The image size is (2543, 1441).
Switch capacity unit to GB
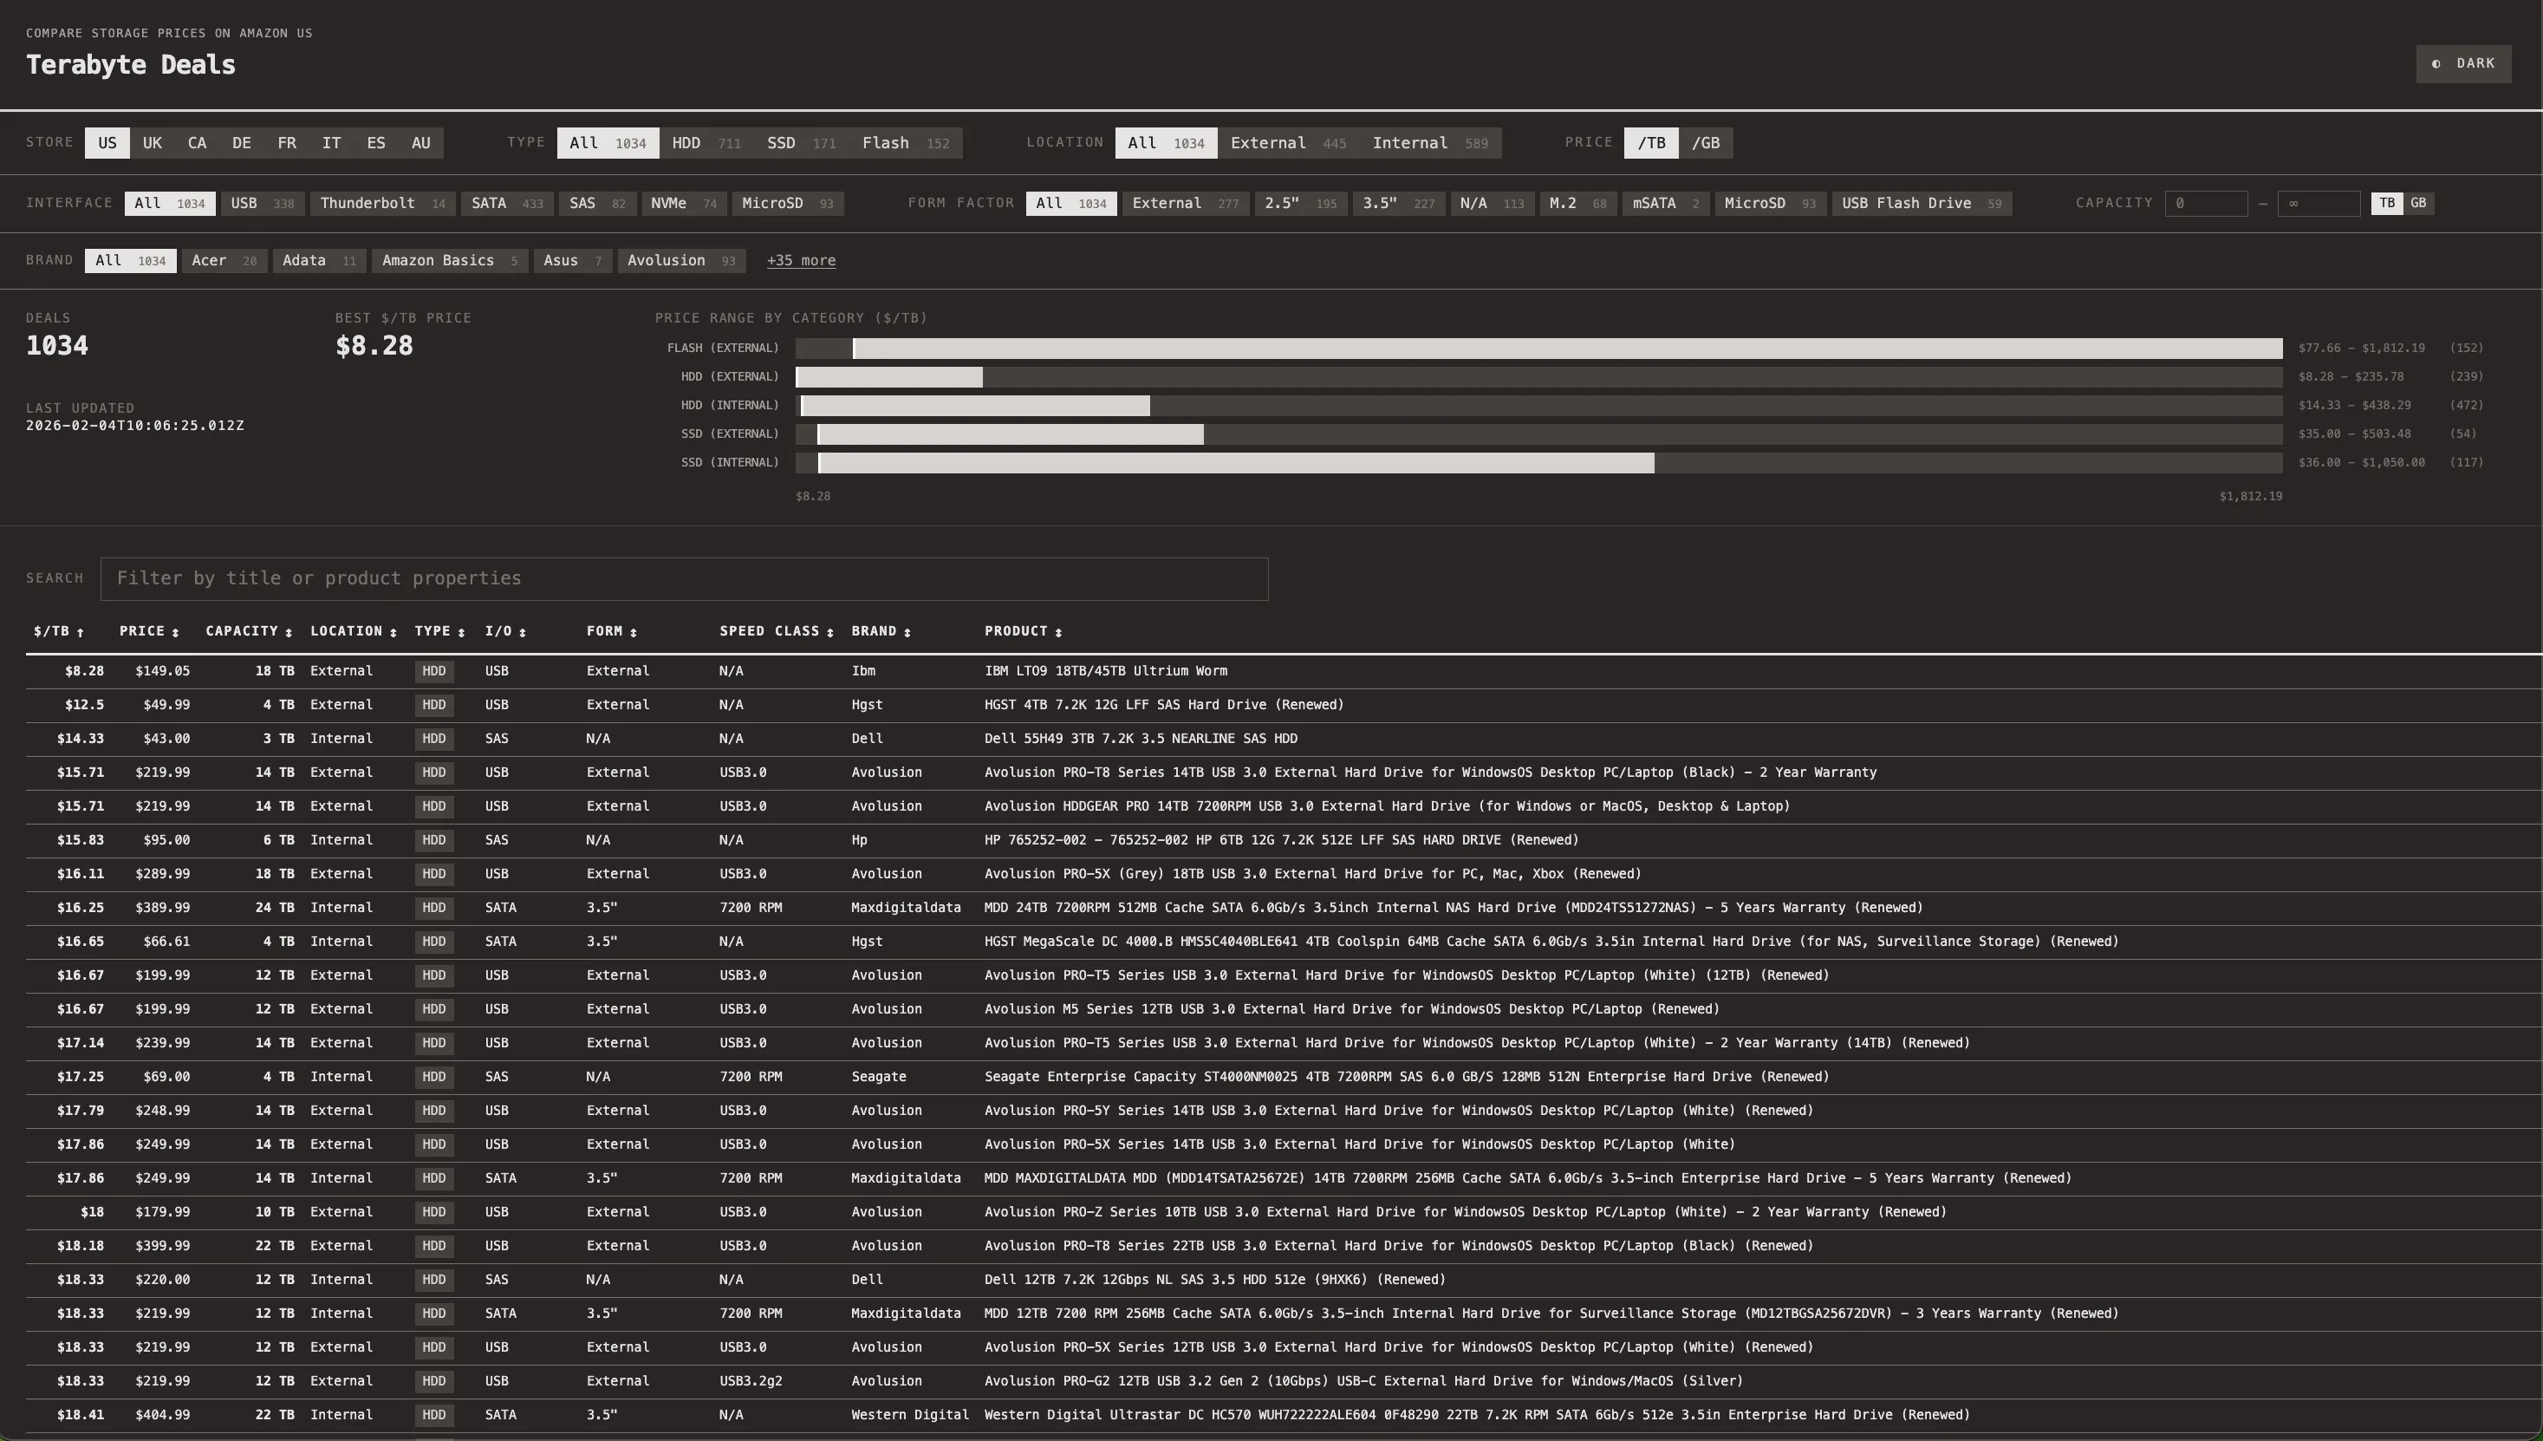point(2417,203)
